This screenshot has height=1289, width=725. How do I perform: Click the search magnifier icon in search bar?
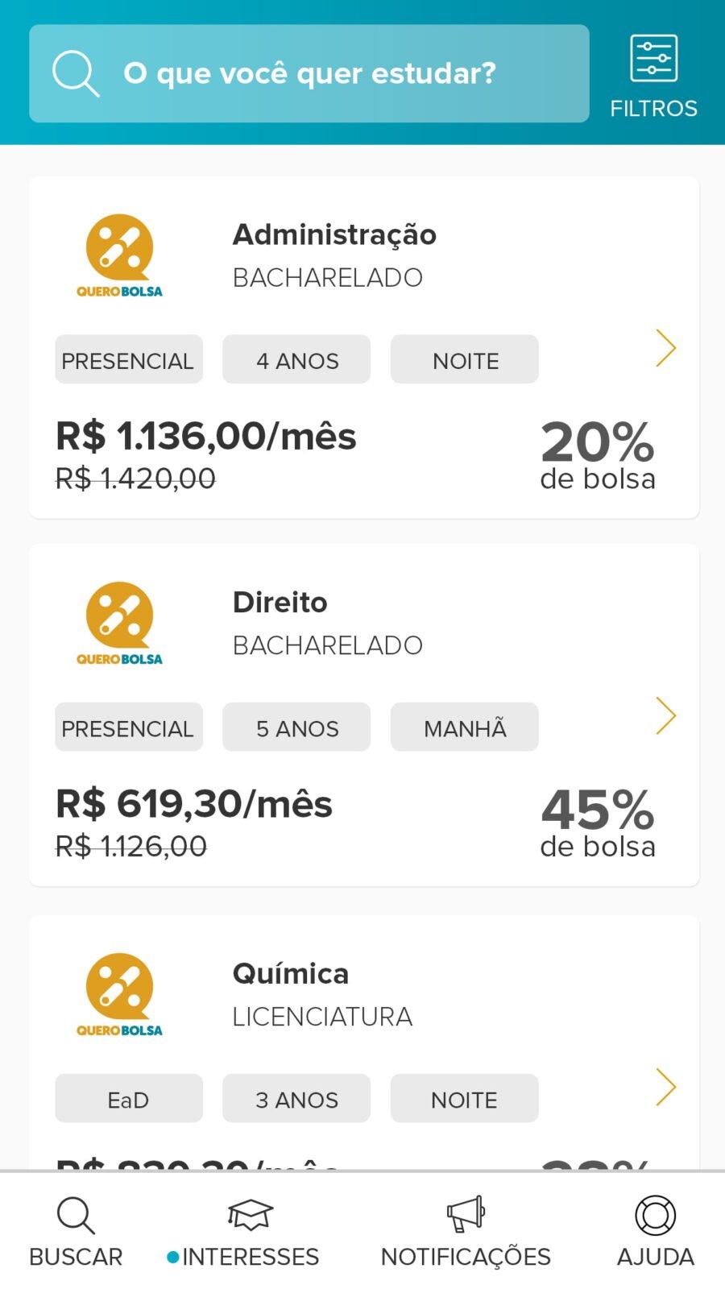click(76, 73)
